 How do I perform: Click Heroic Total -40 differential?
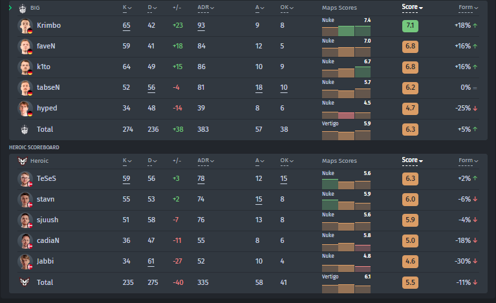coord(178,282)
